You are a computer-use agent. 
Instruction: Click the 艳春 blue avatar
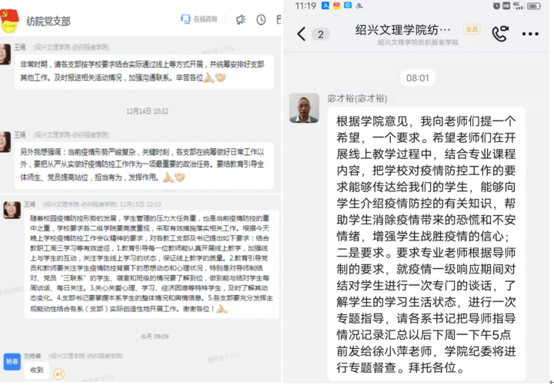[12, 362]
